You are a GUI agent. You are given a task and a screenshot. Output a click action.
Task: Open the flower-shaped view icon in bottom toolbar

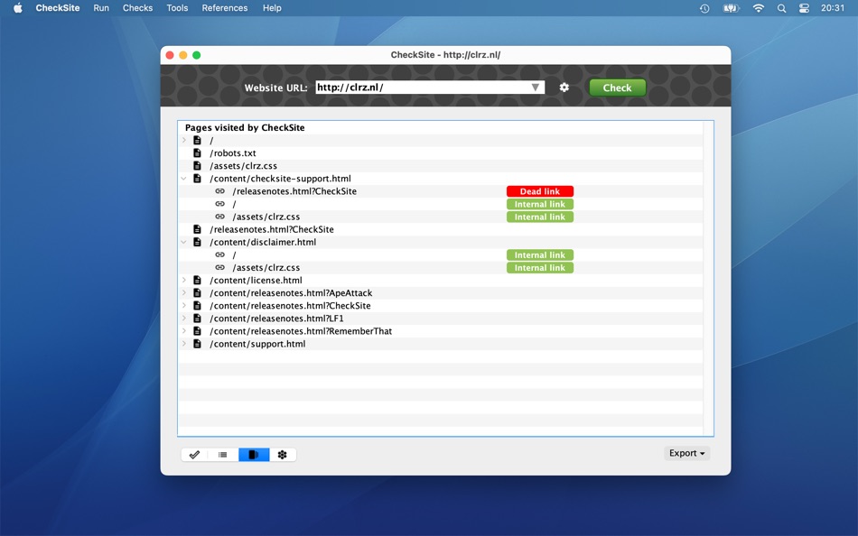point(283,455)
